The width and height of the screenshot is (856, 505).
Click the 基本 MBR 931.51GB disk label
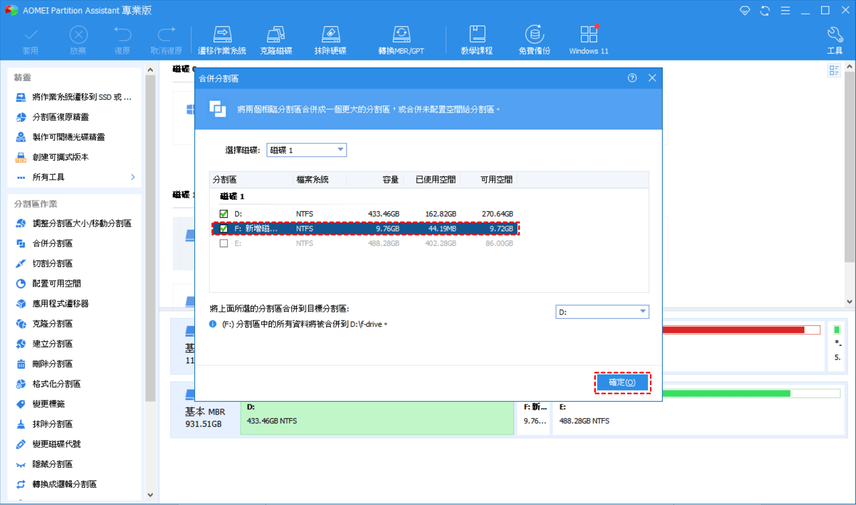(205, 418)
